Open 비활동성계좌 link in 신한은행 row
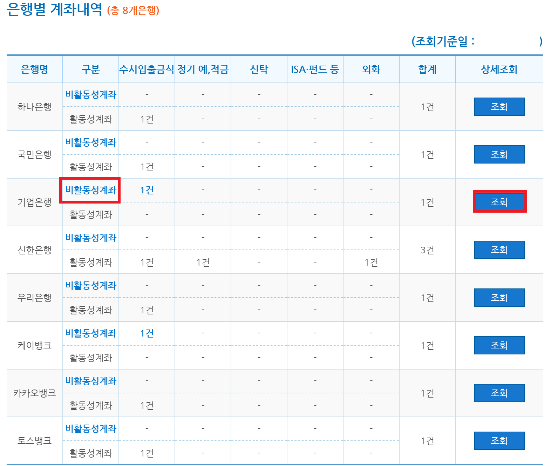Image resolution: width=551 pixels, height=466 pixels. [x=91, y=238]
